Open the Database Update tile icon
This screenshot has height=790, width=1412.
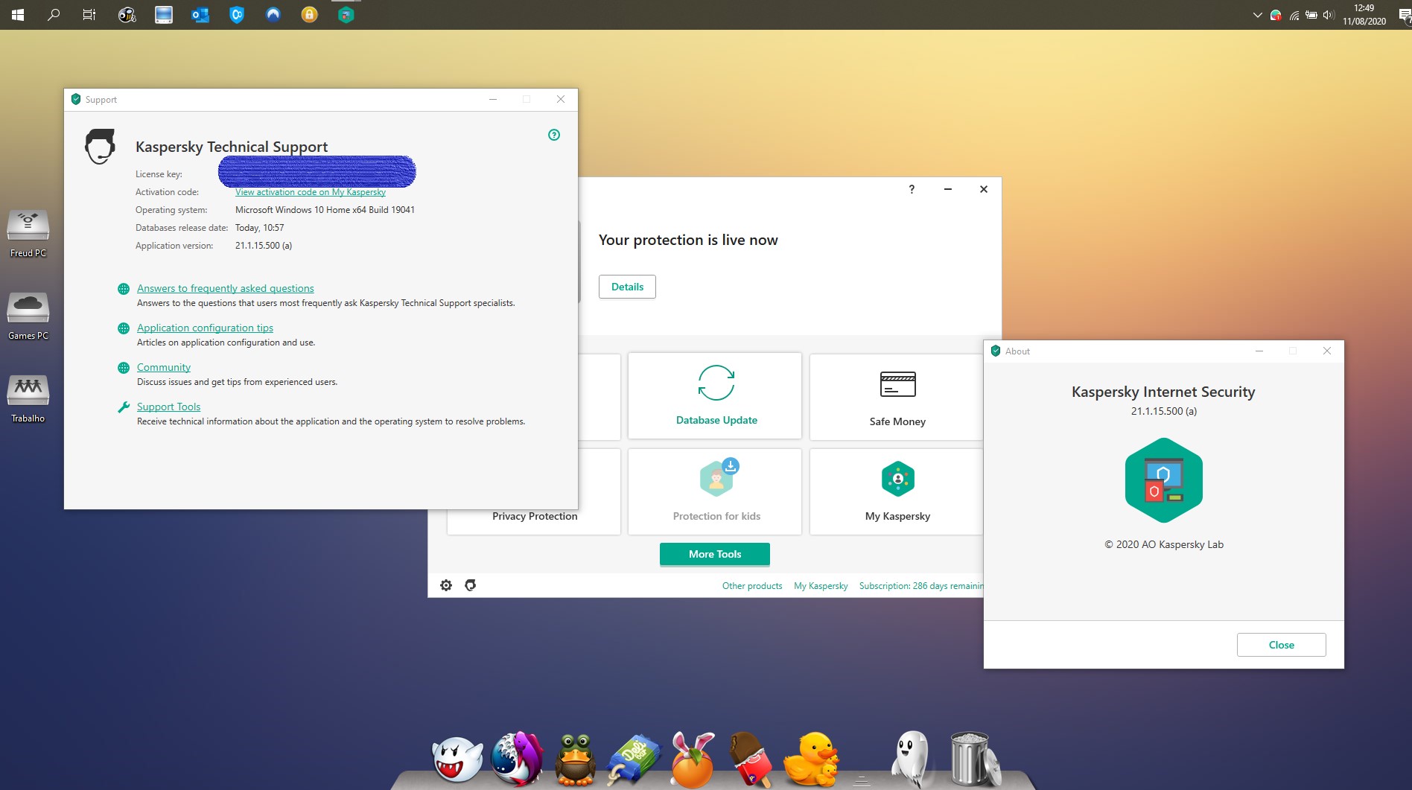tap(716, 383)
